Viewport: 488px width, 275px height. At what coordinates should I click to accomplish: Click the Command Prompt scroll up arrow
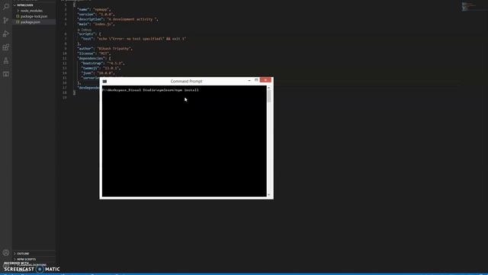(x=269, y=88)
